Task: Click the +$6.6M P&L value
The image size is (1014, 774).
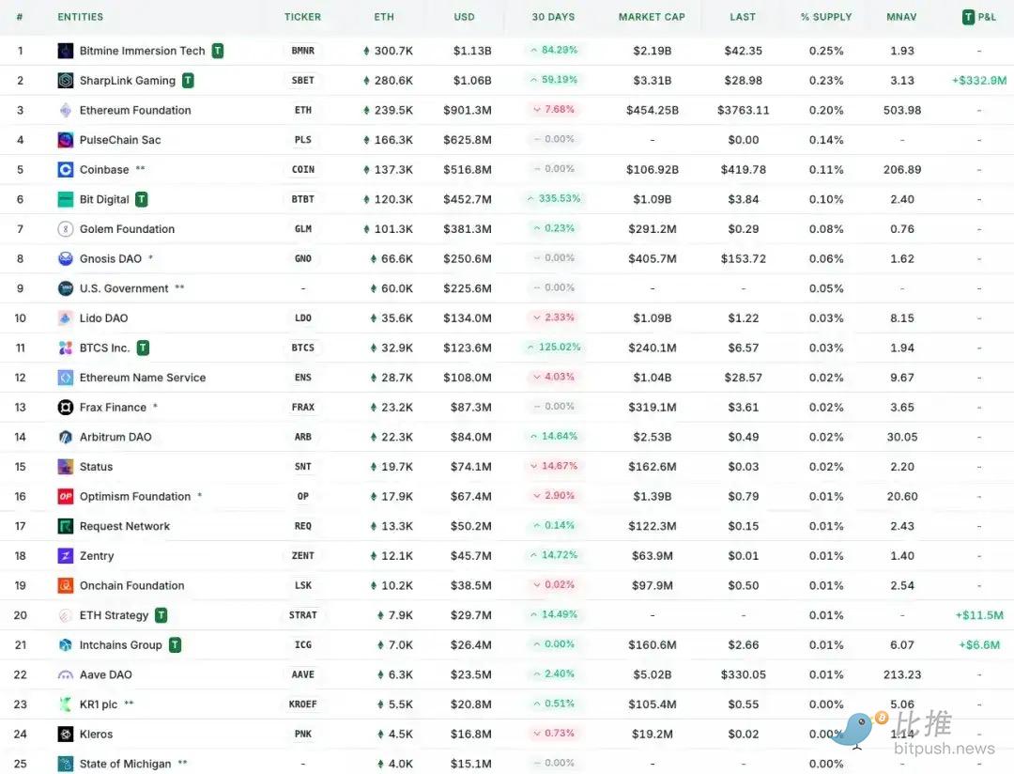Action: click(979, 645)
